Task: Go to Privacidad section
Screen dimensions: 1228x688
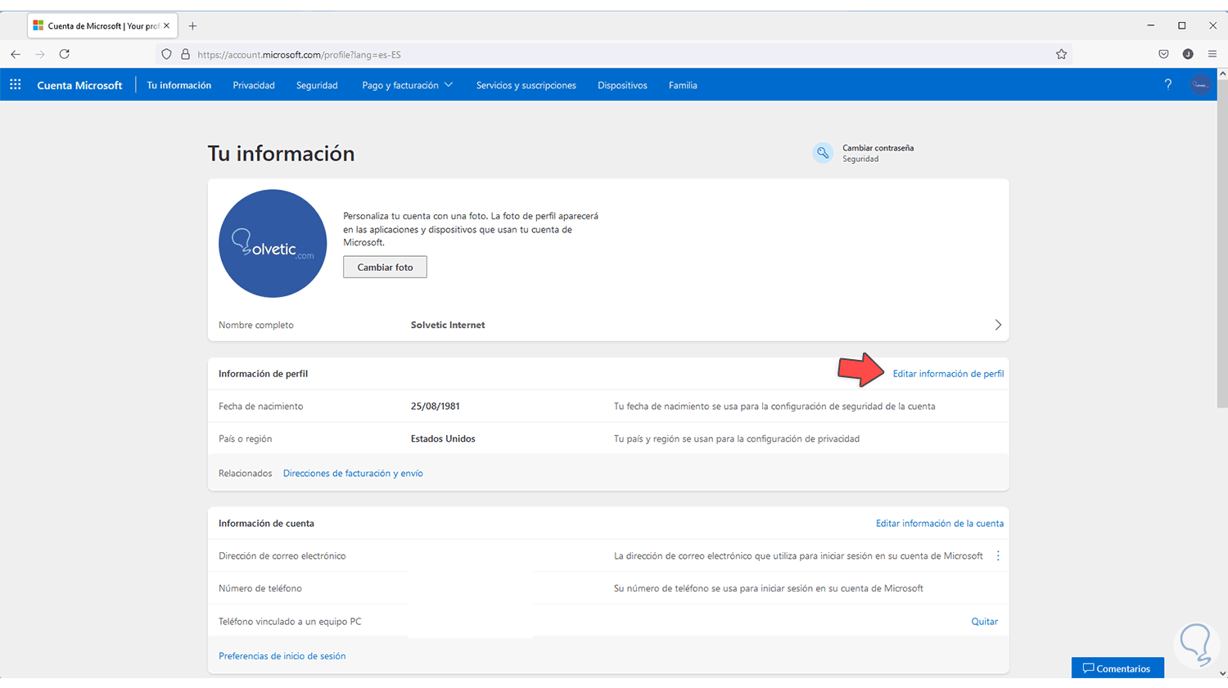Action: pos(254,85)
